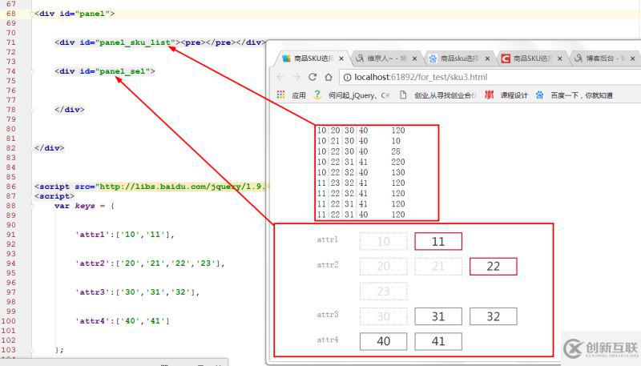Close the 维京人 tab
Screen dimensions: 641x366
pyautogui.click(x=414, y=58)
